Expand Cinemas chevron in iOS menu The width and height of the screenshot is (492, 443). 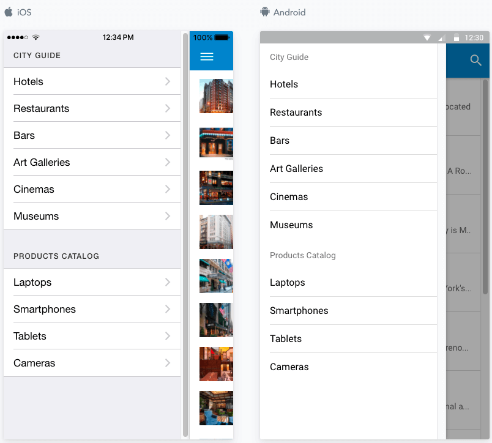point(168,189)
